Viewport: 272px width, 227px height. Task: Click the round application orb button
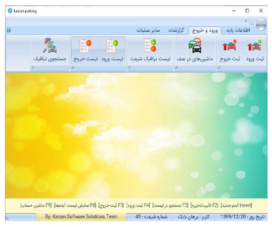(261, 24)
